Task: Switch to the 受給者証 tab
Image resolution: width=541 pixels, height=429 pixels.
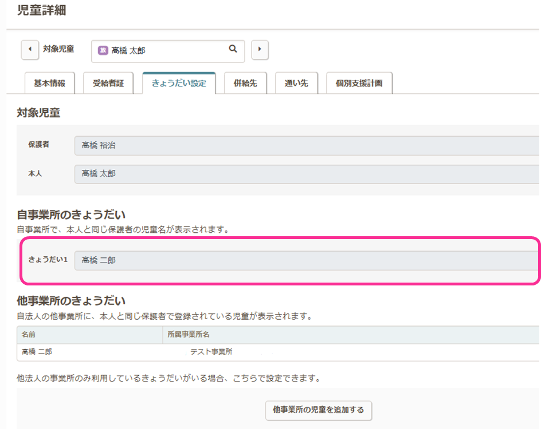Action: pyautogui.click(x=108, y=84)
